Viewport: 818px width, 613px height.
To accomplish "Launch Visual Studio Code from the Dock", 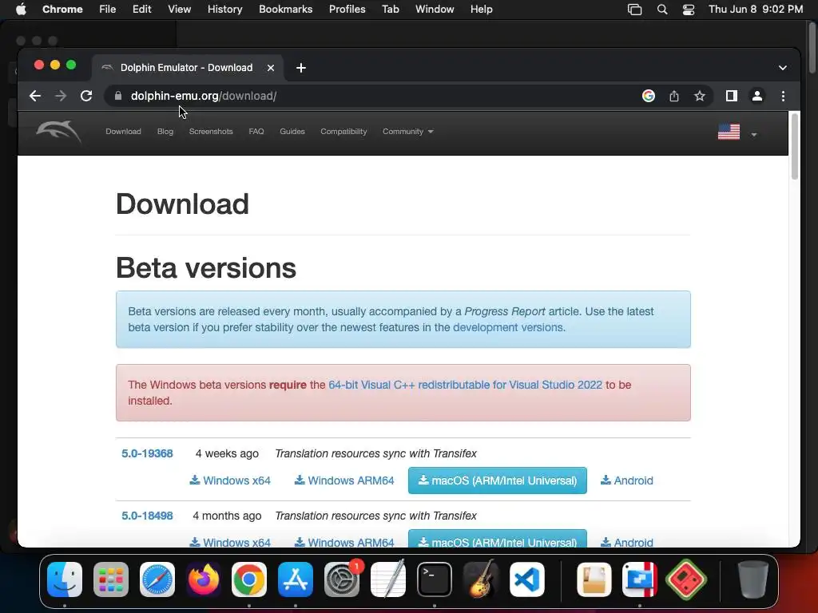I will [527, 579].
